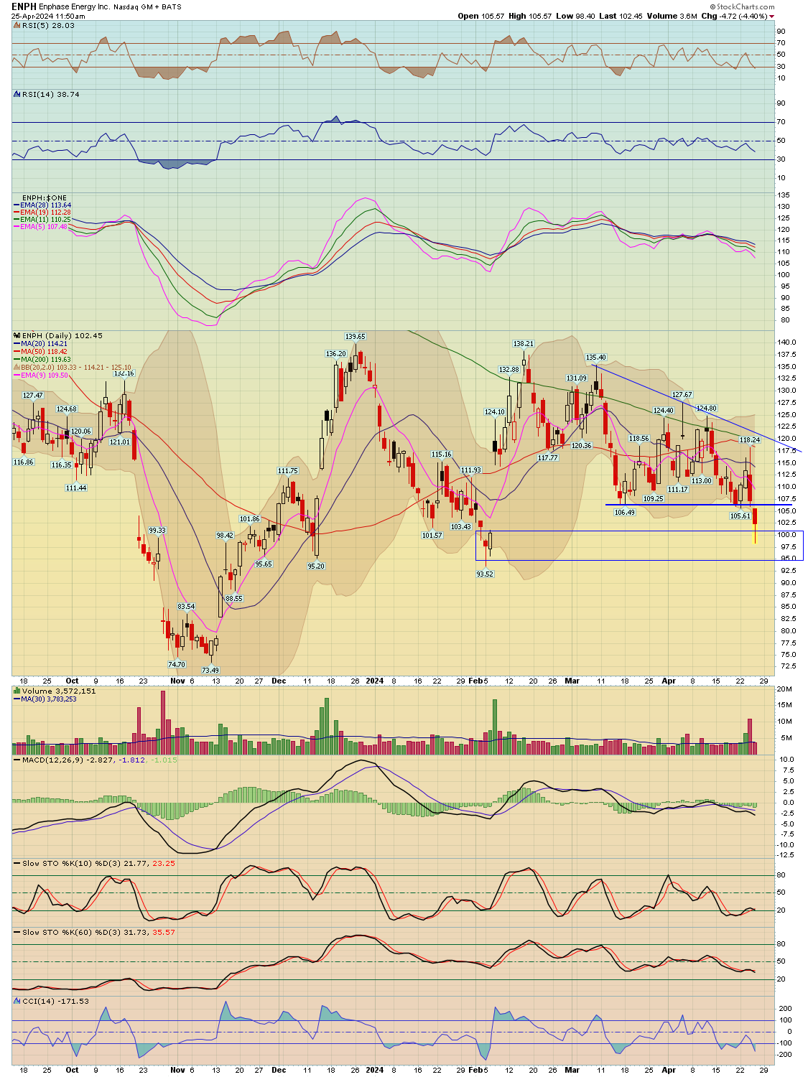Viewport: 808px width, 1077px height.
Task: Click the 'Slow STO %K(60) %D(3)' label
Action: [71, 932]
